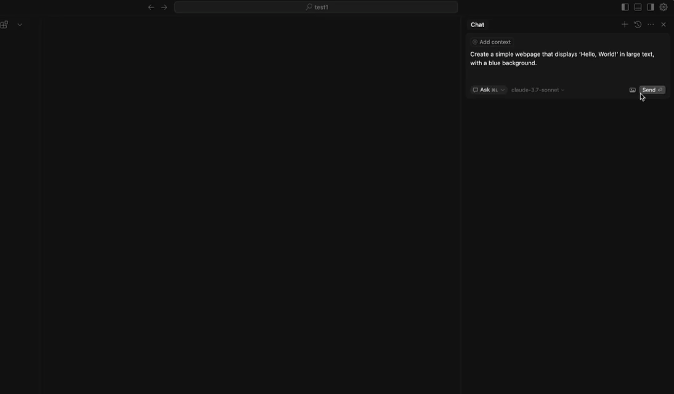Click the Add context button
674x394 pixels.
[492, 42]
